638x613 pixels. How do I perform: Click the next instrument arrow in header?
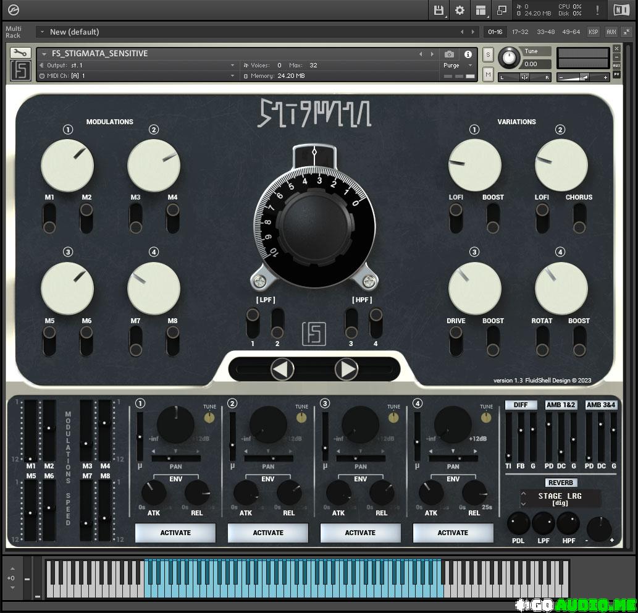432,54
